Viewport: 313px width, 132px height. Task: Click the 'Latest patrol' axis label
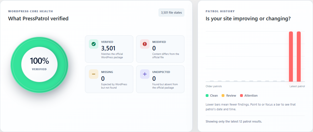click(297, 86)
